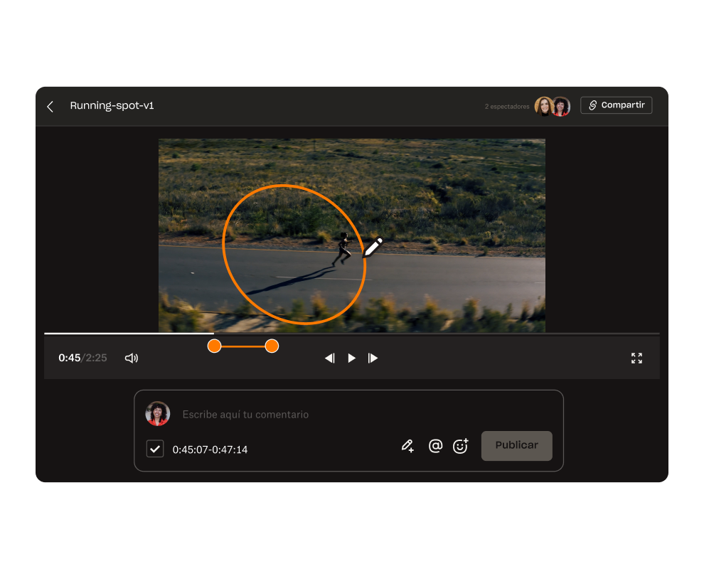Mention a teammate with the @ icon
The height and width of the screenshot is (569, 704).
click(x=435, y=446)
